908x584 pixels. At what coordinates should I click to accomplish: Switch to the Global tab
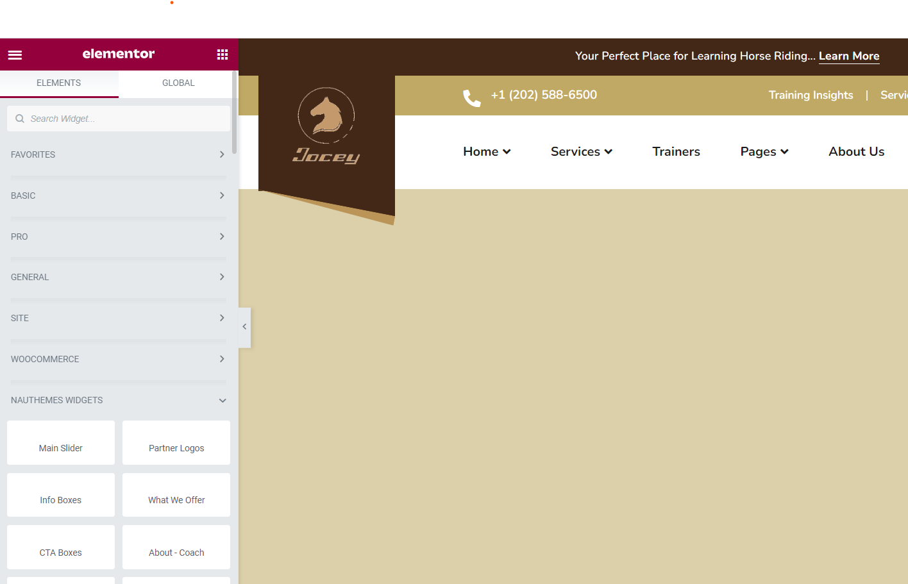(x=178, y=83)
